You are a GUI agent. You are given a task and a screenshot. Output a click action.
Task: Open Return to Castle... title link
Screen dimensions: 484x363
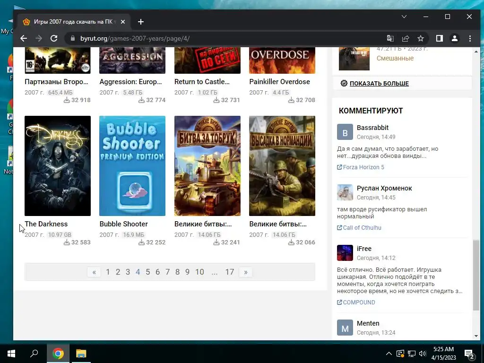pos(202,82)
